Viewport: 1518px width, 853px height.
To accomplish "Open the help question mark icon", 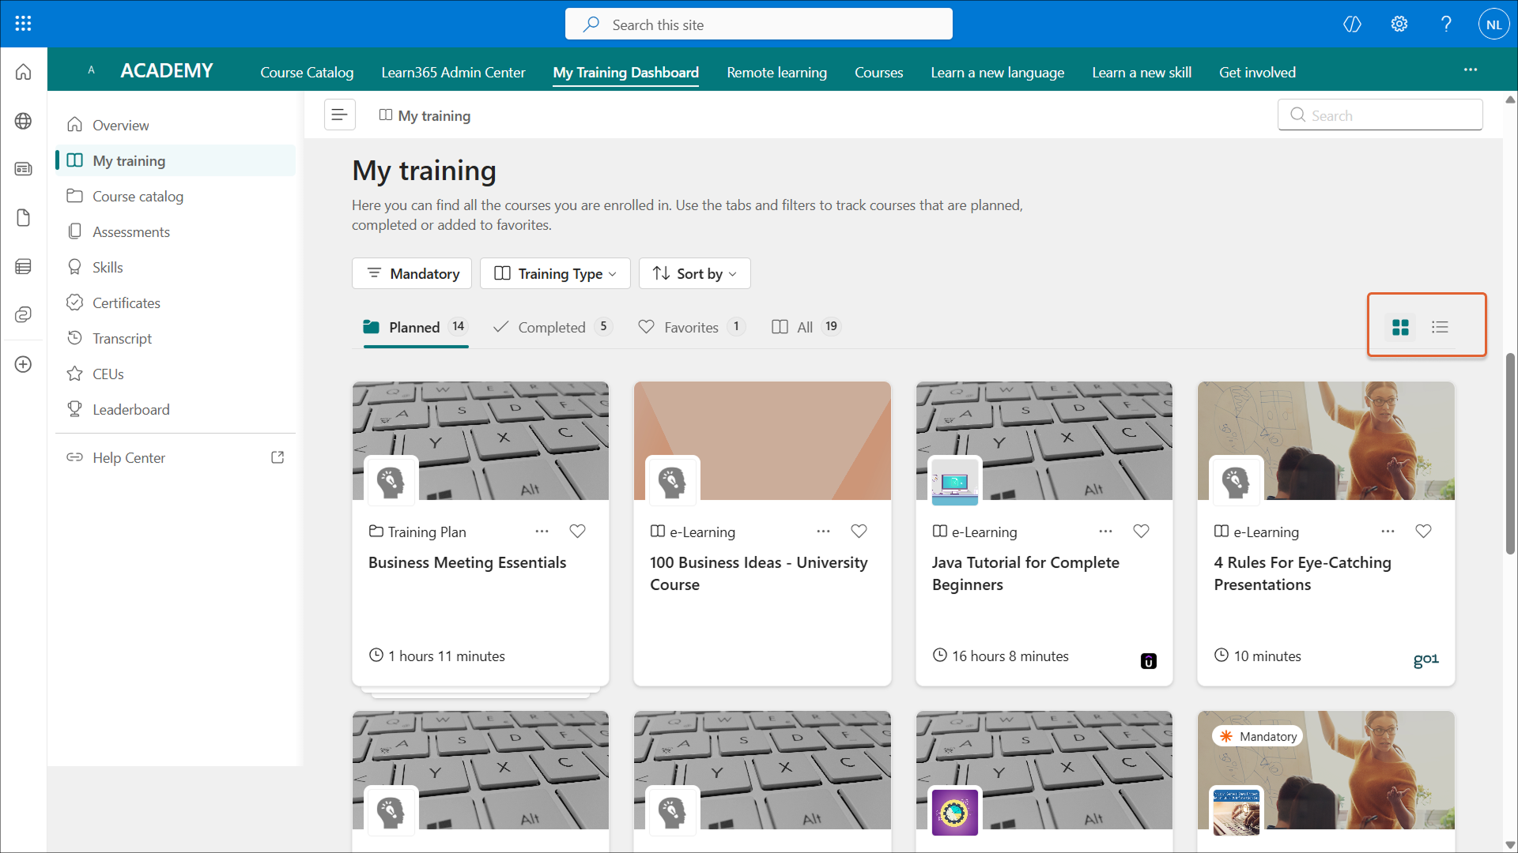I will (x=1446, y=24).
